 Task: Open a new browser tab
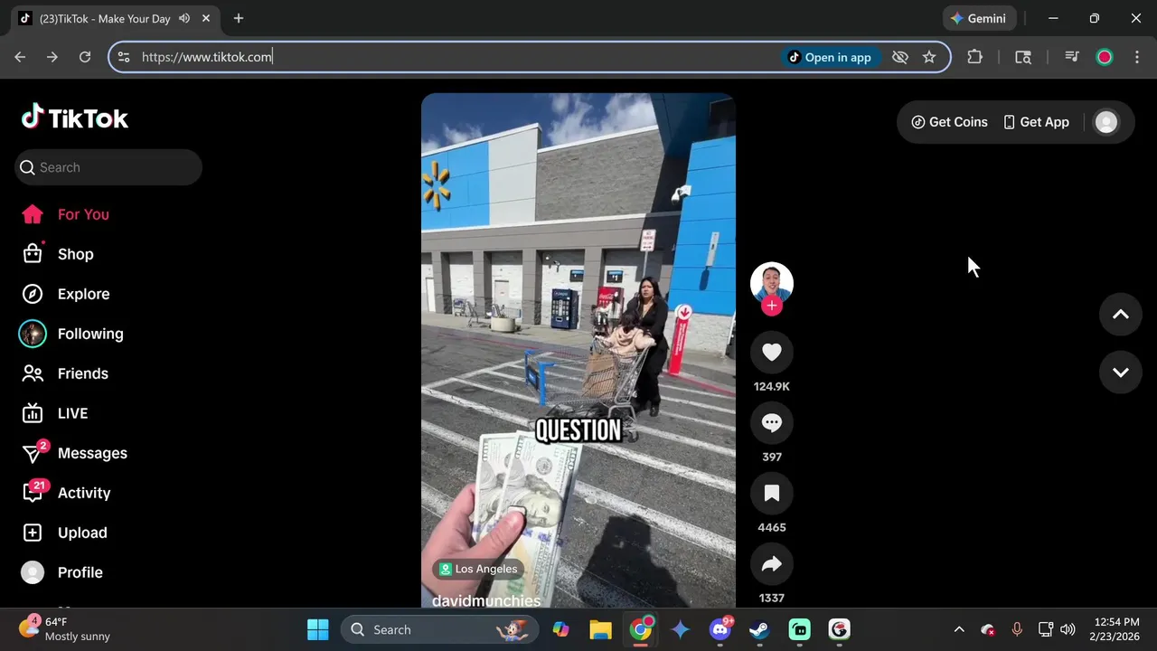(x=239, y=18)
